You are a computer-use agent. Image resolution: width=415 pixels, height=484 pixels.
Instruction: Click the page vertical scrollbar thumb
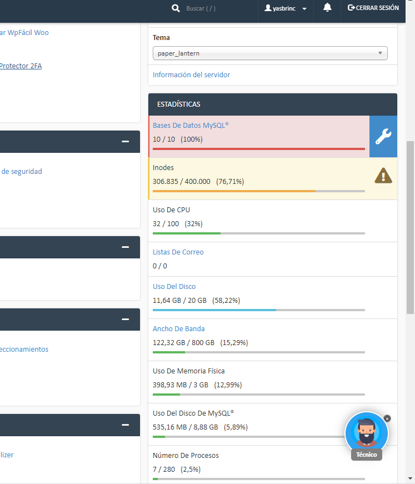(x=410, y=227)
